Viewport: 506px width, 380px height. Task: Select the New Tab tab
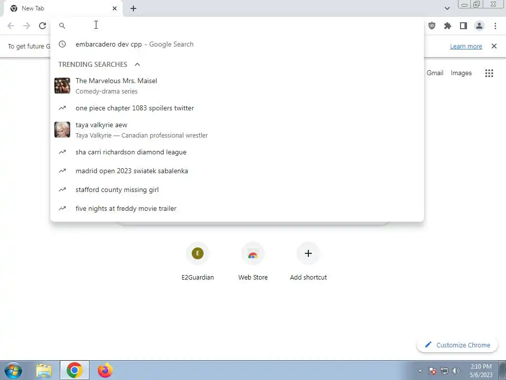[63, 8]
